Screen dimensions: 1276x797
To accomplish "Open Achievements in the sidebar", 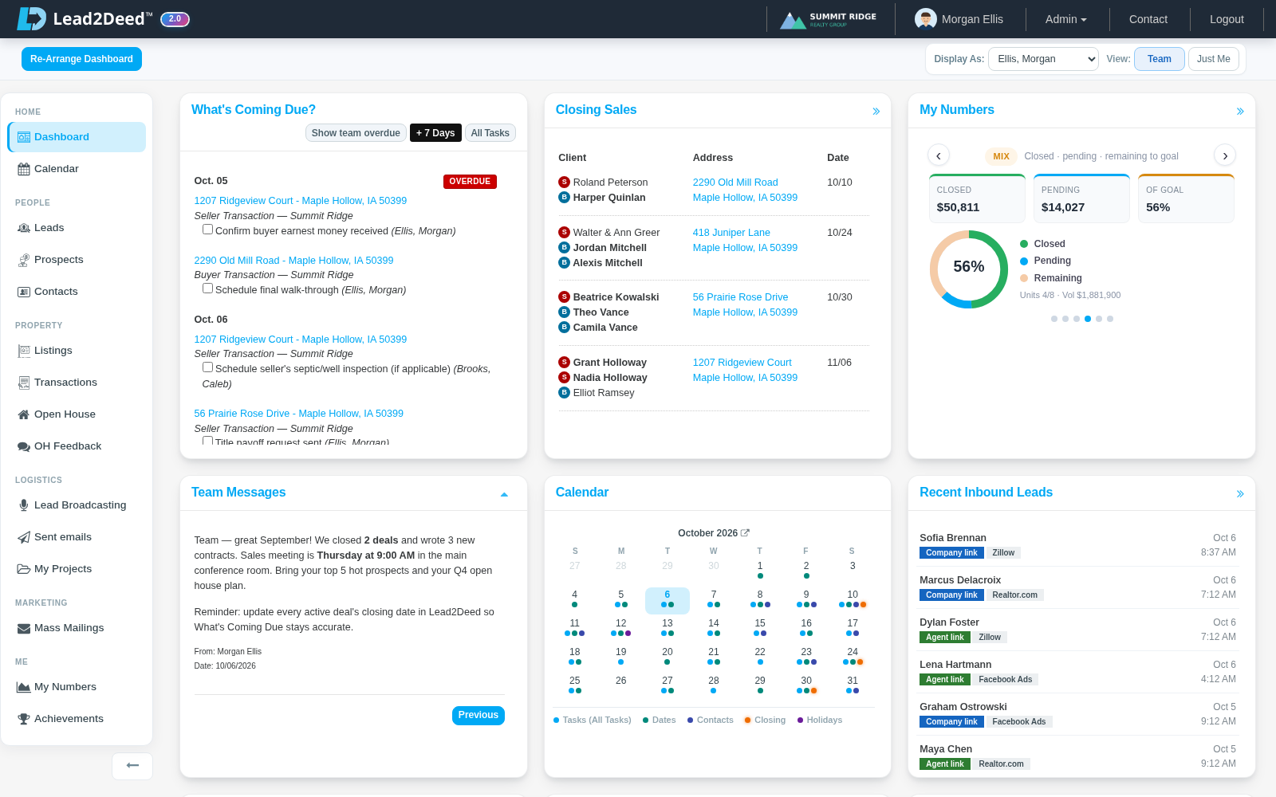I will [77, 719].
